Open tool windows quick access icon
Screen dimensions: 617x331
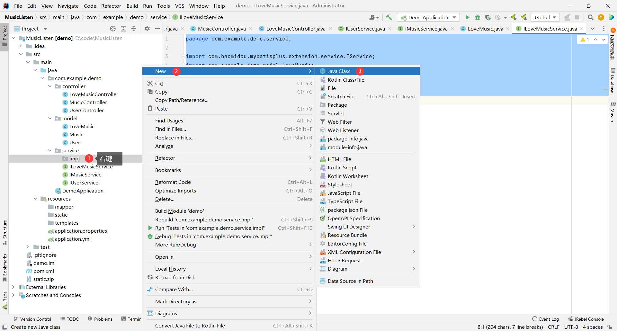click(5, 327)
